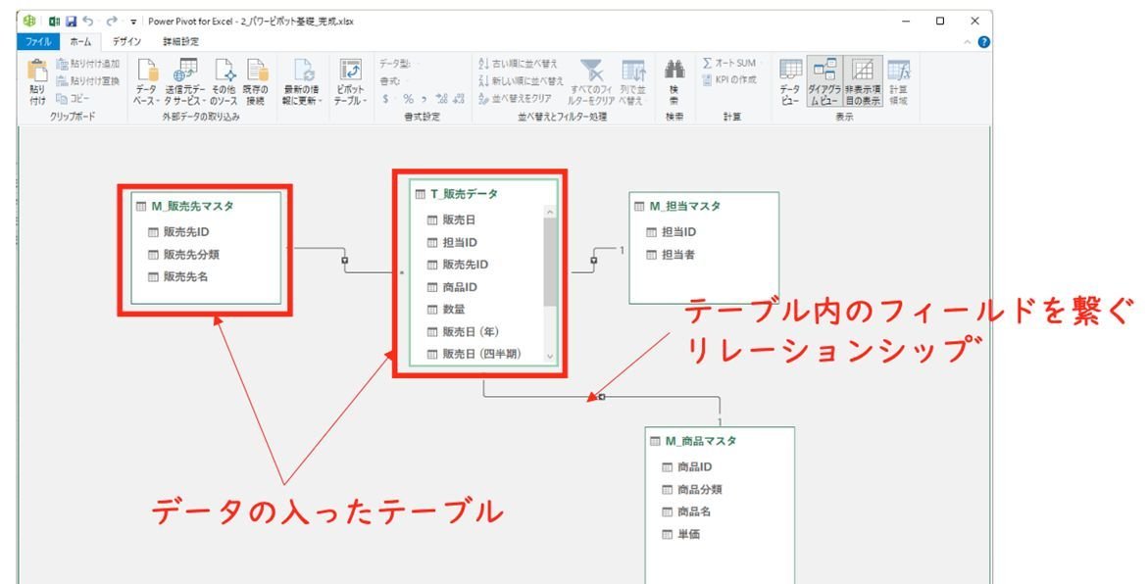
Task: Select the 商品名 field
Action: pyautogui.click(x=687, y=511)
